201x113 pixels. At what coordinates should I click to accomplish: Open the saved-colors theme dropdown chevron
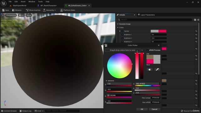click(x=142, y=50)
